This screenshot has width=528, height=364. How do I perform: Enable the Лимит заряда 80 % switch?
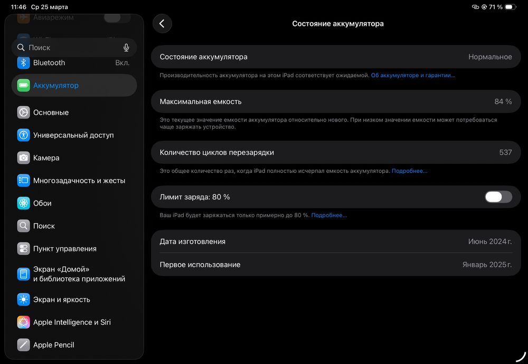(498, 197)
